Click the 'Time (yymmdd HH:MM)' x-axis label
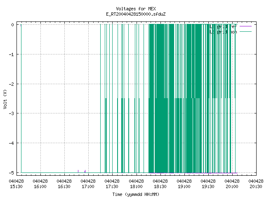 [x=136, y=194]
